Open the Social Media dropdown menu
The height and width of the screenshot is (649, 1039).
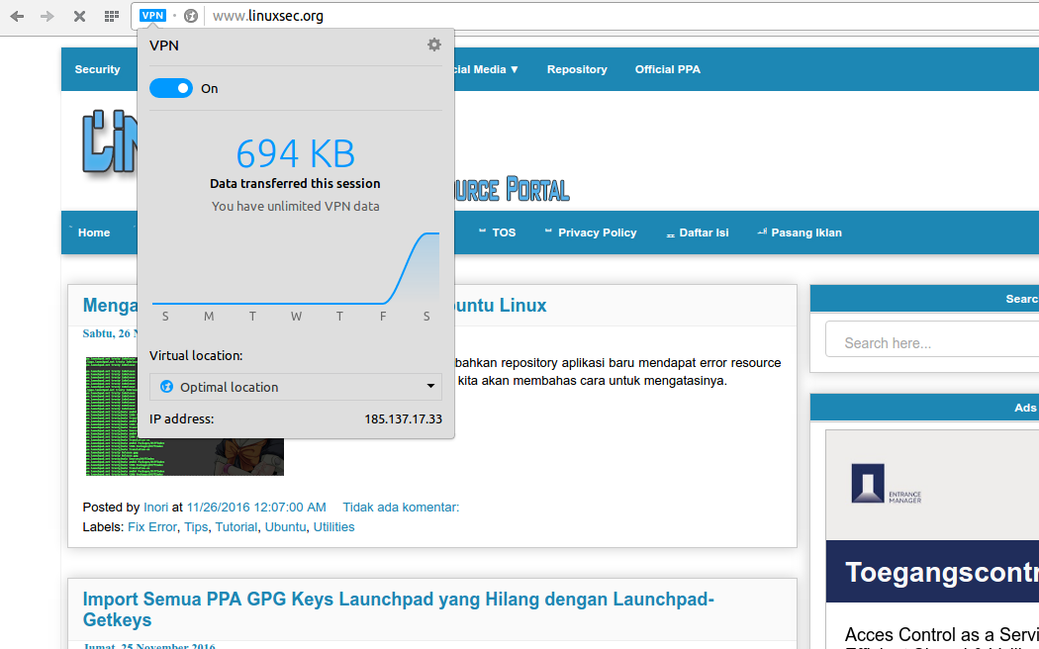pos(487,69)
